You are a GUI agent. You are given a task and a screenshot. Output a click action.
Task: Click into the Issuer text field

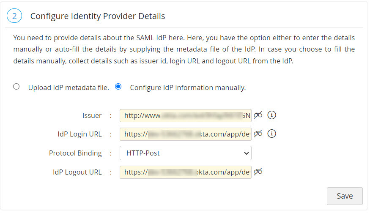(185, 115)
